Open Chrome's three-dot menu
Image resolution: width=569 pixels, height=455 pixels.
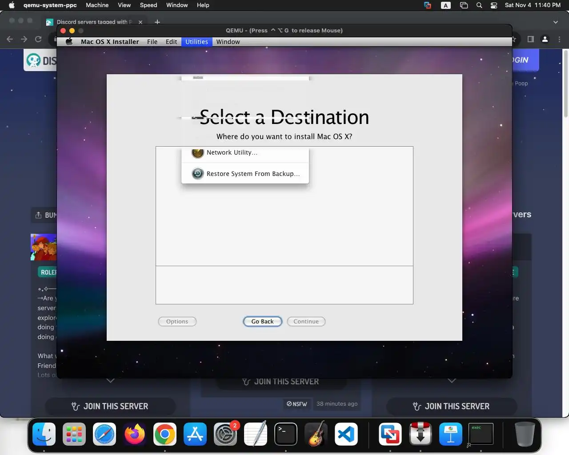[x=560, y=39]
